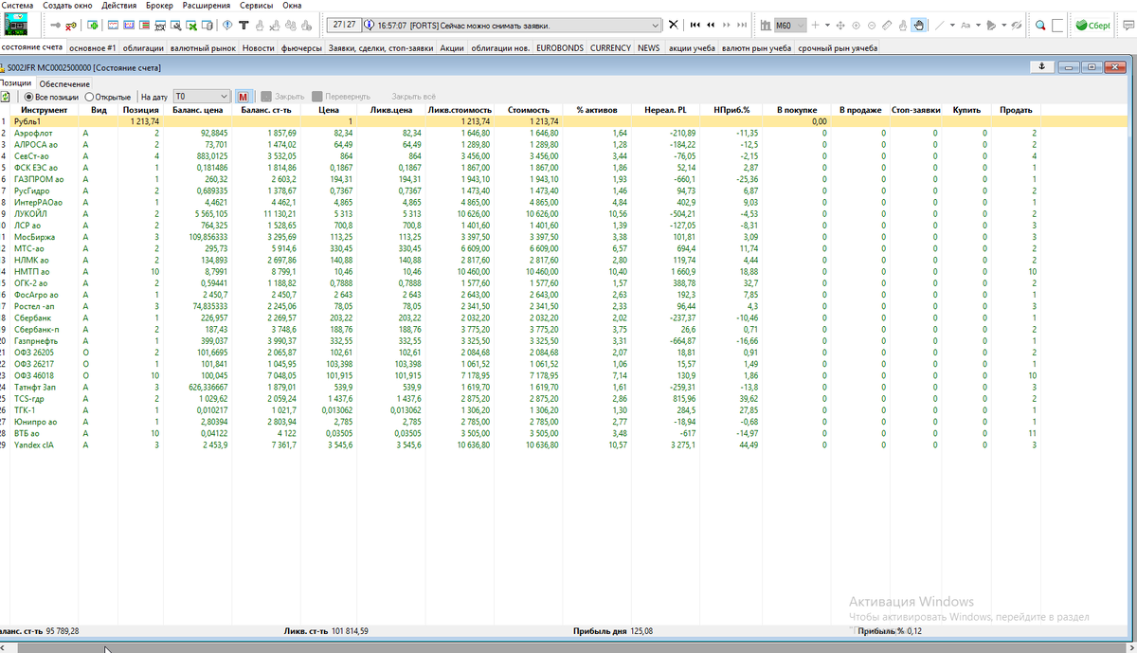Open the M60 timeframe dropdown
The height and width of the screenshot is (653, 1137).
click(x=790, y=25)
